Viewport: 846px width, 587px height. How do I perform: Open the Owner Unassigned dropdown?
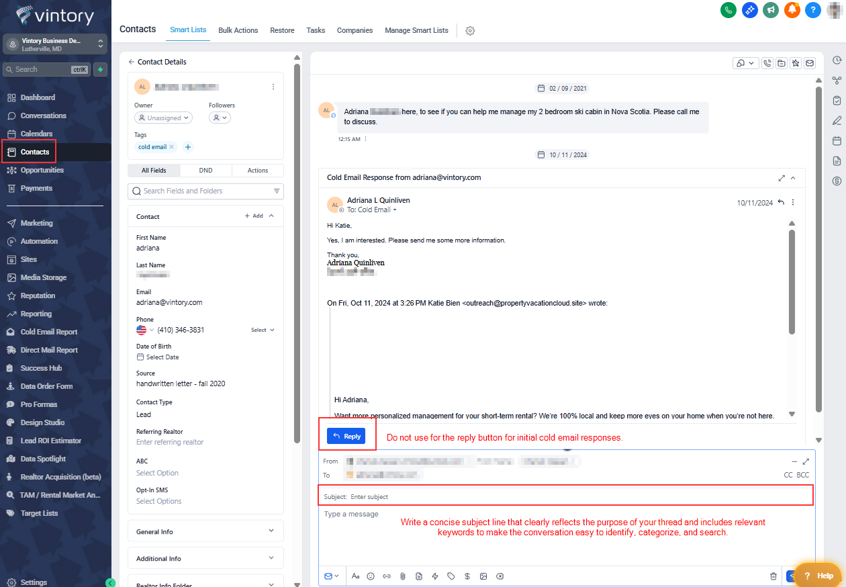tap(164, 118)
